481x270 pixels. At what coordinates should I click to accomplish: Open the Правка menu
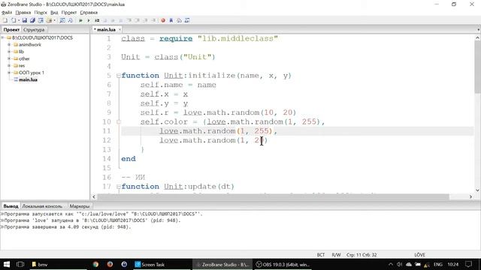click(x=23, y=13)
